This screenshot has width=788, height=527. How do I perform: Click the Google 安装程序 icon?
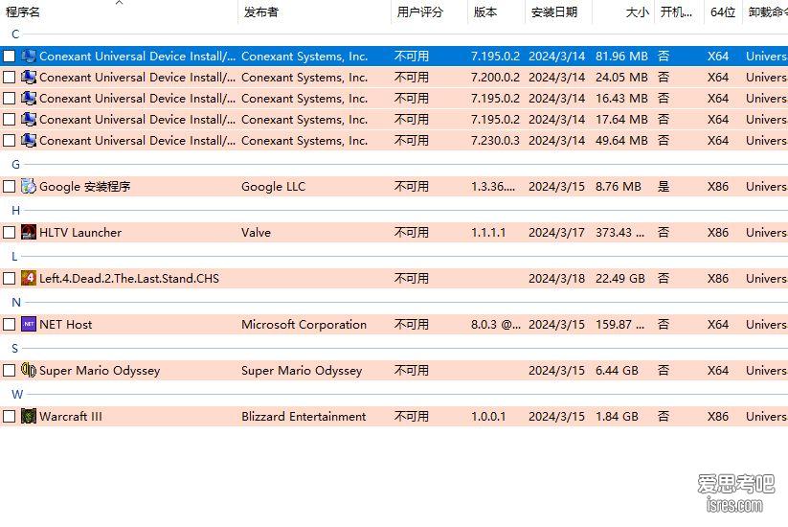point(29,186)
